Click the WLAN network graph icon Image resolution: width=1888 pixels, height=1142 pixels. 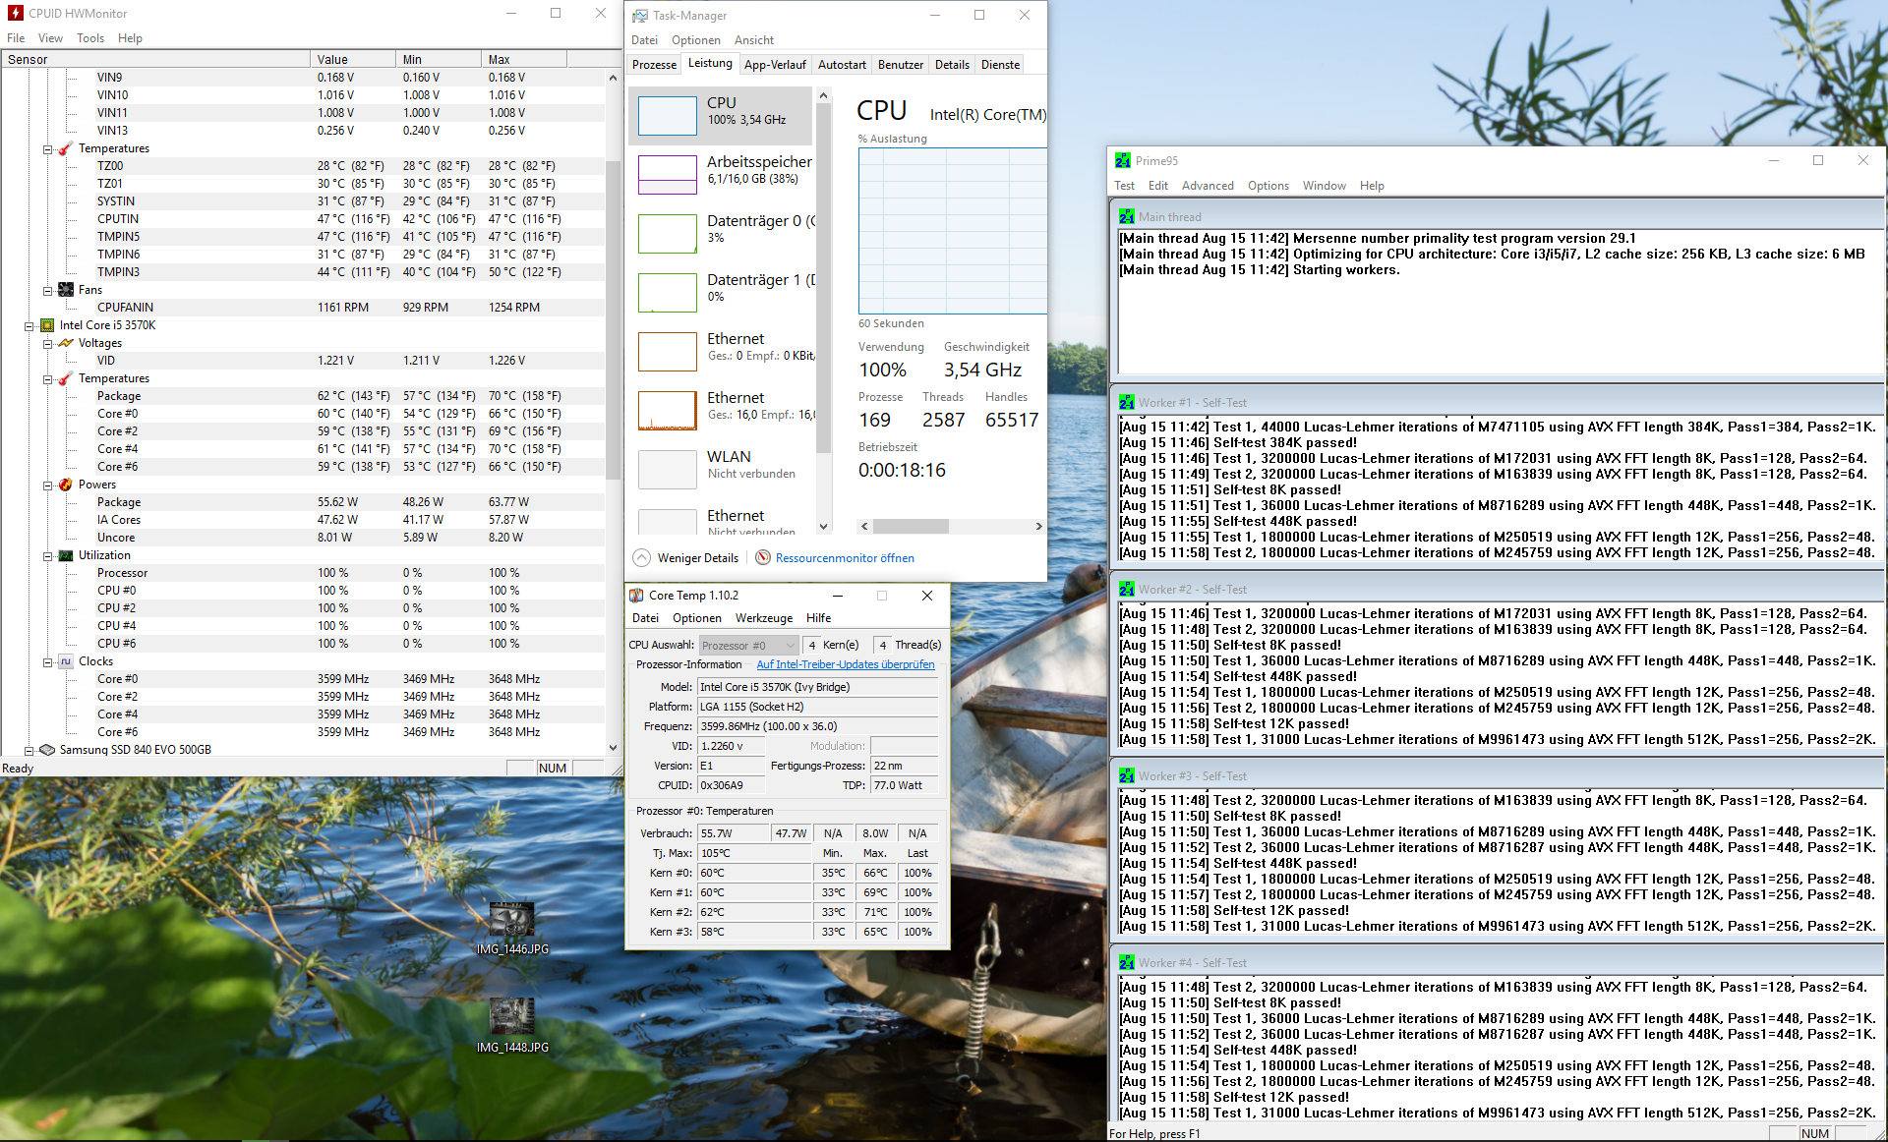point(667,469)
